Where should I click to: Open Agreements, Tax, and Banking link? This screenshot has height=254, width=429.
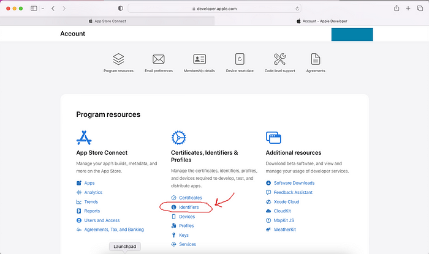(x=114, y=230)
